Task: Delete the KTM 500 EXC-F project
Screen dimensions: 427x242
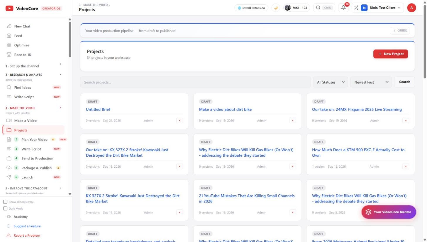Action: click(x=406, y=167)
